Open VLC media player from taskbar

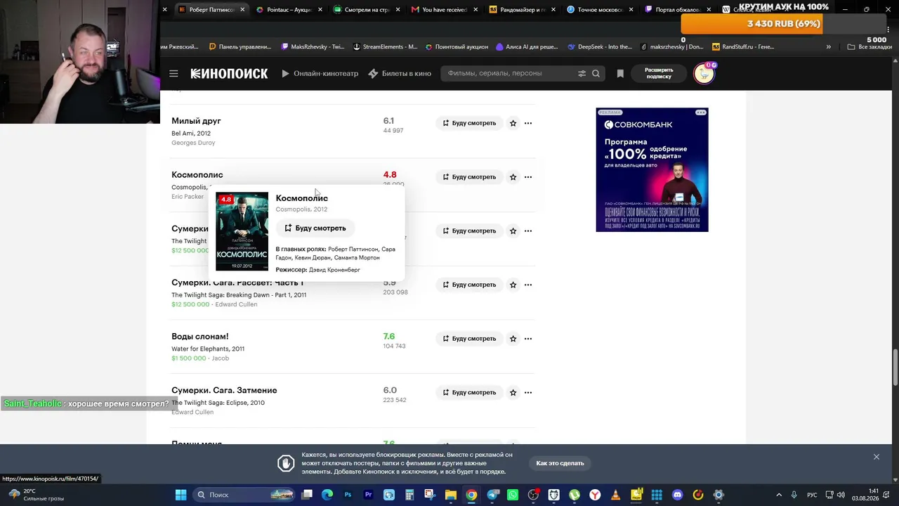[x=616, y=495]
